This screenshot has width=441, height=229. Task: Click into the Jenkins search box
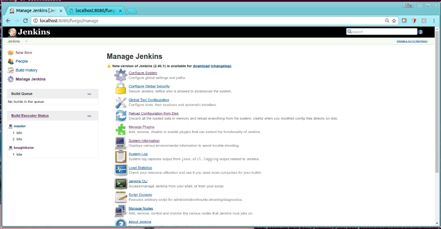tap(382, 32)
